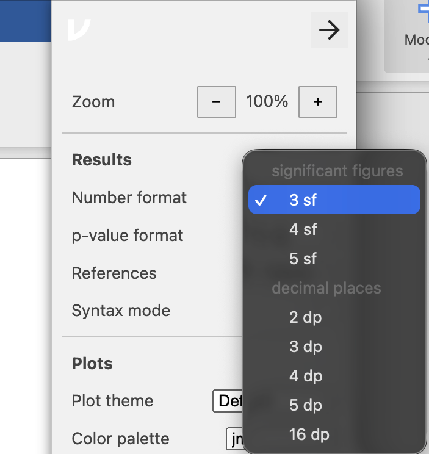Increase zoom with the plus button
The height and width of the screenshot is (454, 429).
317,102
